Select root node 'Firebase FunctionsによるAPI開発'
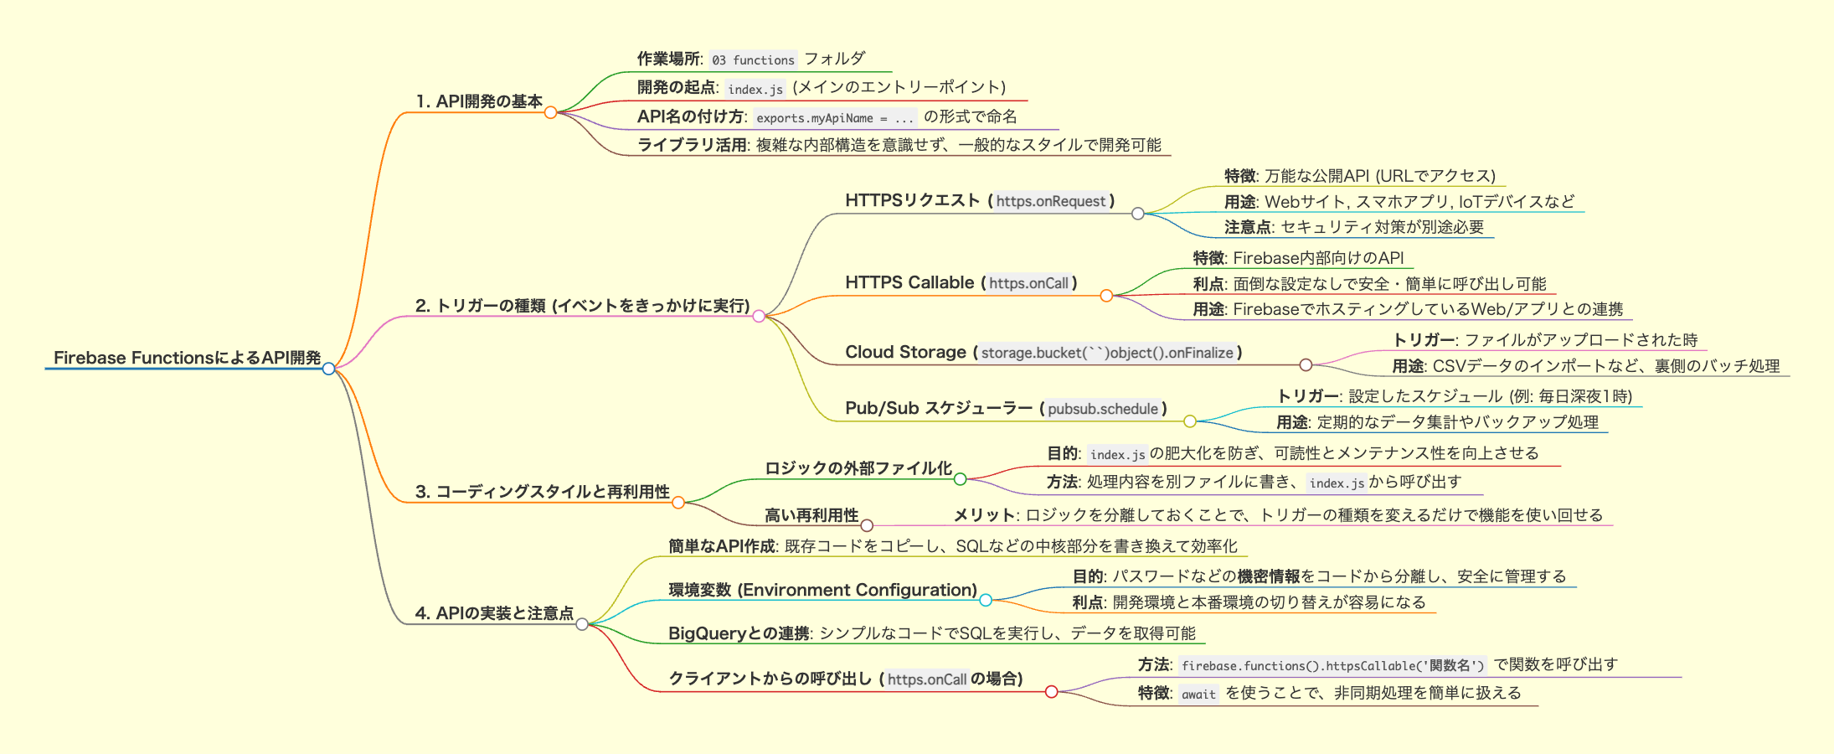The width and height of the screenshot is (1834, 754). [188, 358]
